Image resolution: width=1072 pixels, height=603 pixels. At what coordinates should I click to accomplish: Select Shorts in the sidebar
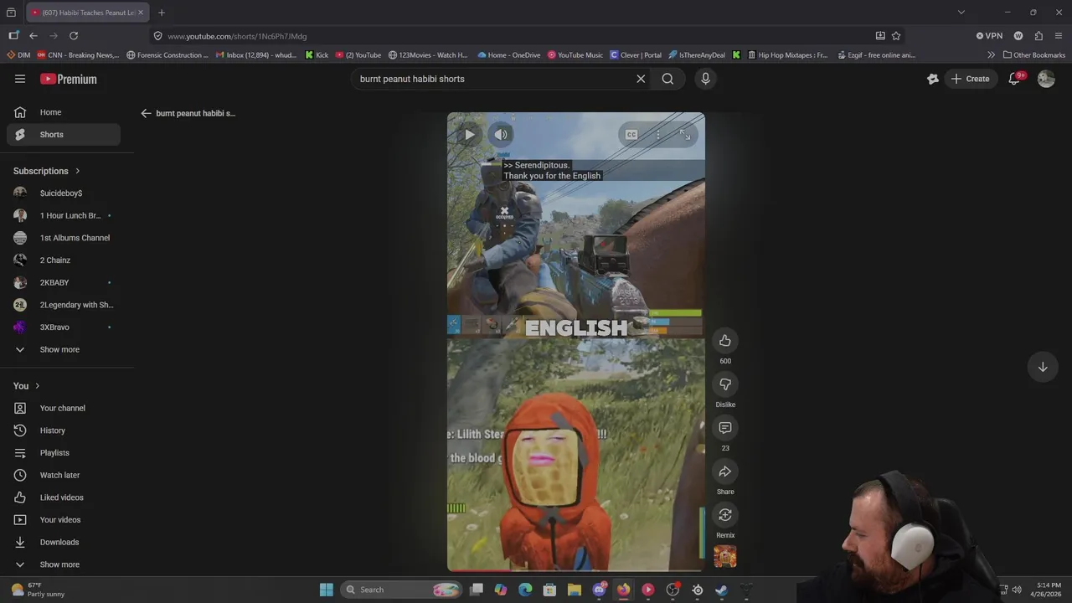point(64,134)
